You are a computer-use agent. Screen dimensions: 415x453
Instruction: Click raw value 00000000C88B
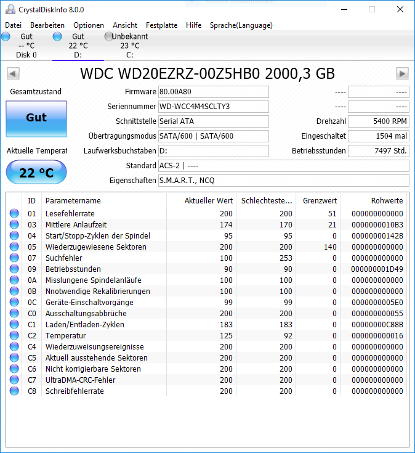377,325
